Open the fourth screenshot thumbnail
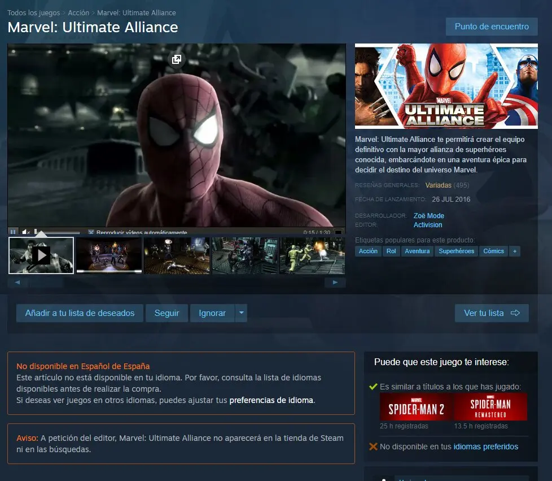This screenshot has height=481, width=552. pyautogui.click(x=244, y=255)
